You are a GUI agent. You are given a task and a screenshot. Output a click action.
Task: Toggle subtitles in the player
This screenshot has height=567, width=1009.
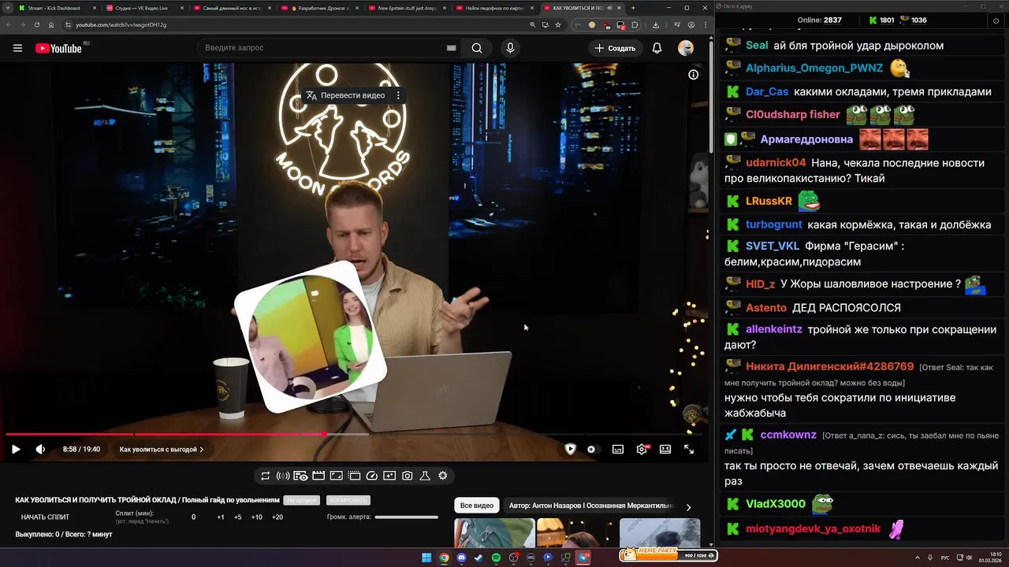click(x=618, y=449)
